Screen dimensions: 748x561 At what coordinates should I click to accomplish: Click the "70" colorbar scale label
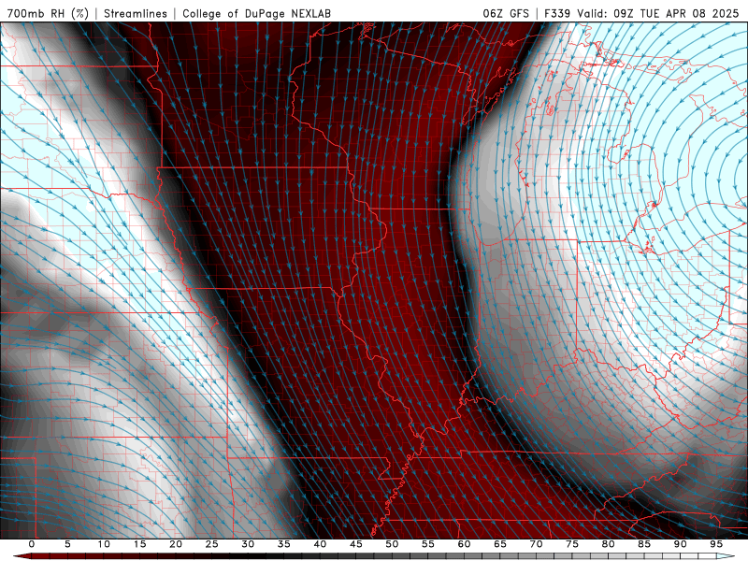(536, 544)
